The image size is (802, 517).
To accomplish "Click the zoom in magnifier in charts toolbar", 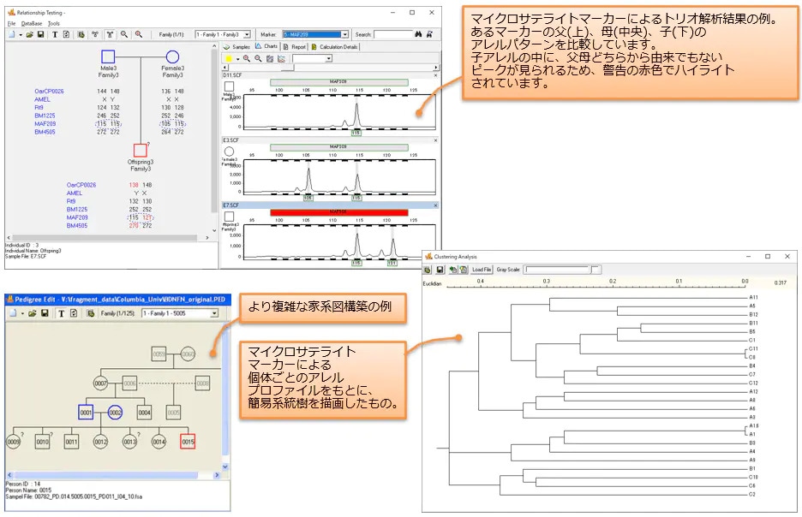I will point(246,59).
